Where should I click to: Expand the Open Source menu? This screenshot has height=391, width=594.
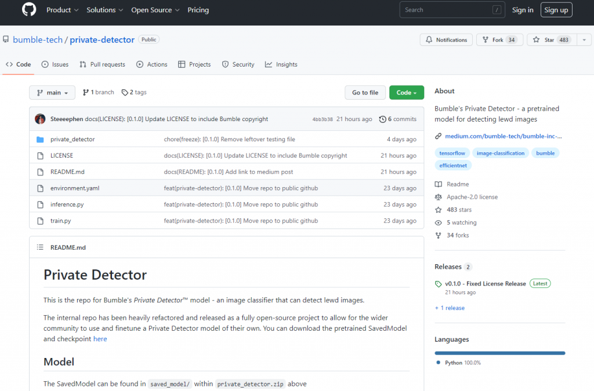click(x=155, y=10)
